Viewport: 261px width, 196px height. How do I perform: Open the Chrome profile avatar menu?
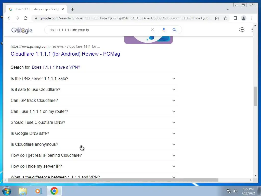pos(244,18)
